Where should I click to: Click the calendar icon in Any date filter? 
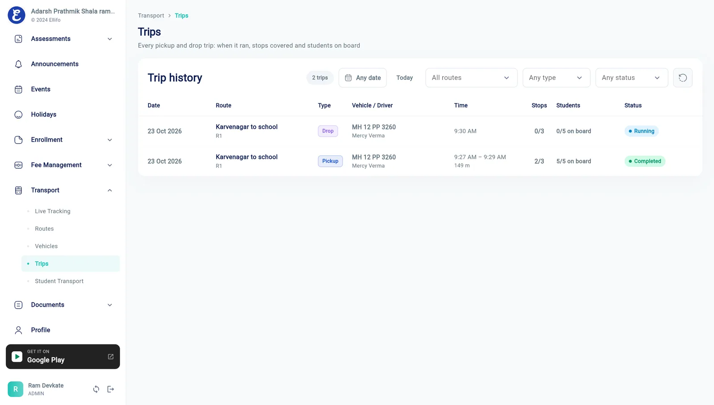point(349,78)
